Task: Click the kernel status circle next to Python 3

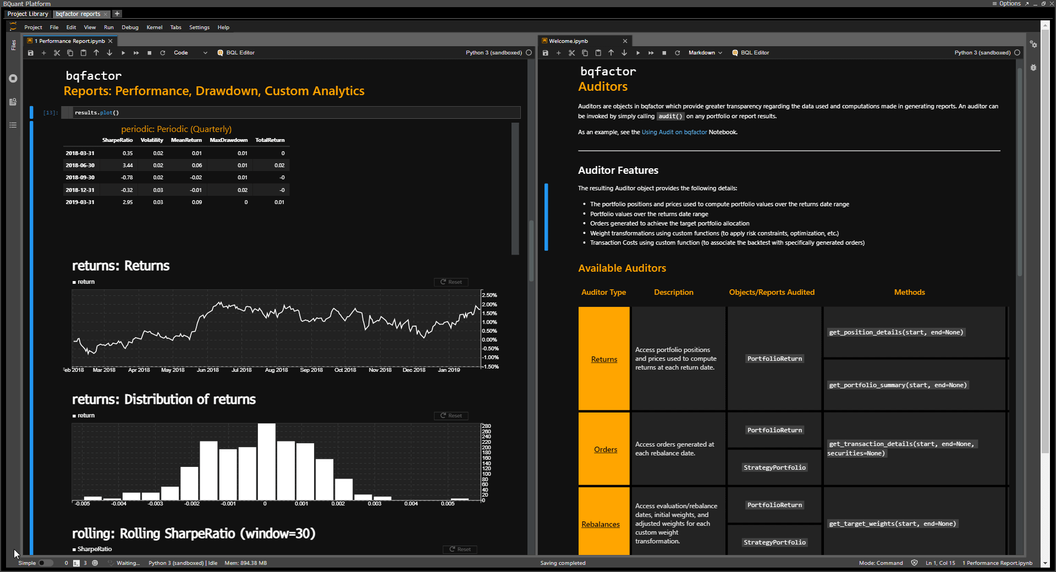Action: click(528, 53)
